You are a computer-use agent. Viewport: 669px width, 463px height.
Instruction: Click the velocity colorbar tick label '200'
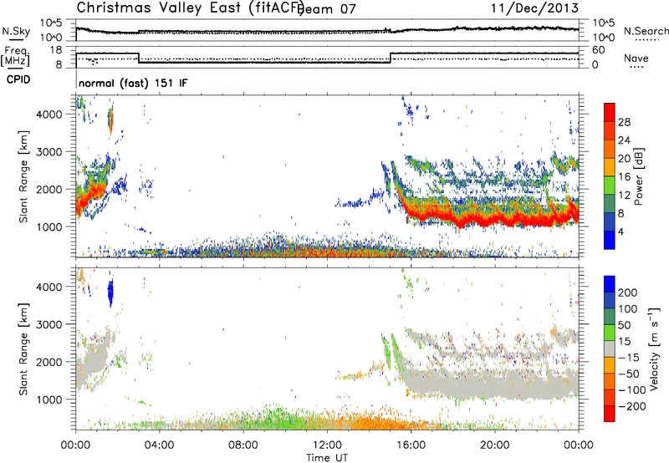628,293
